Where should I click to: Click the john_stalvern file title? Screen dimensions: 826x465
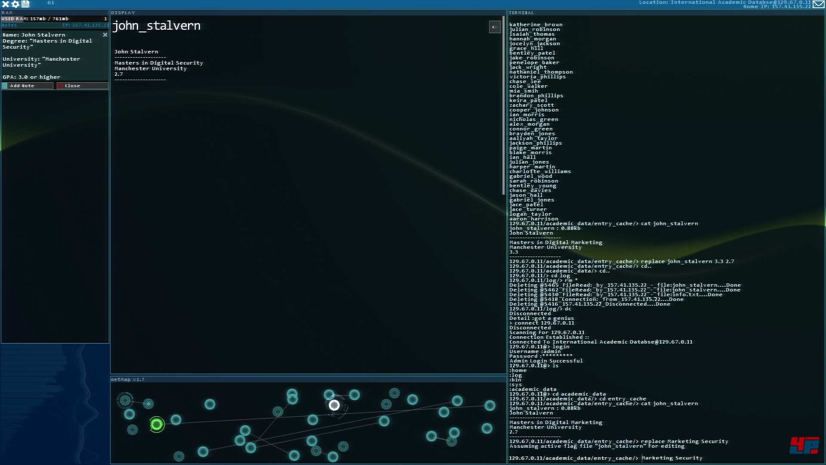(x=156, y=26)
